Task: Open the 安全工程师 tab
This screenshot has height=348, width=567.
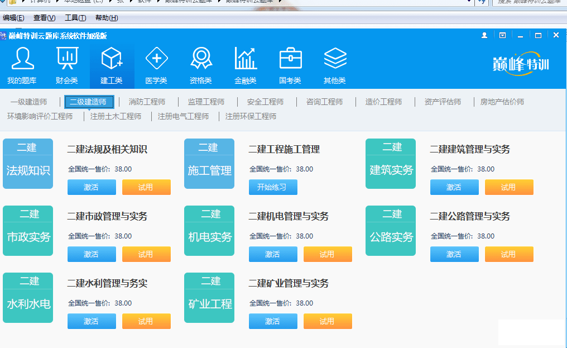Action: tap(265, 102)
